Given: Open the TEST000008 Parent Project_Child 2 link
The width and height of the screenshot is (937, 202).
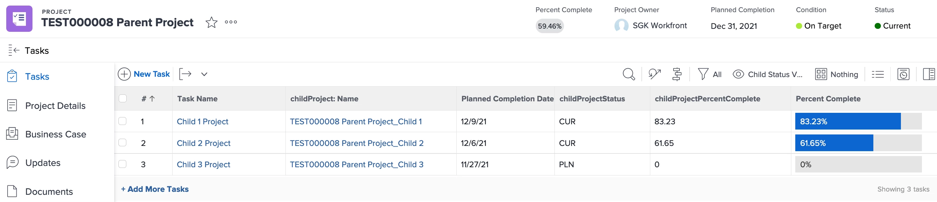Looking at the screenshot, I should pyautogui.click(x=357, y=143).
